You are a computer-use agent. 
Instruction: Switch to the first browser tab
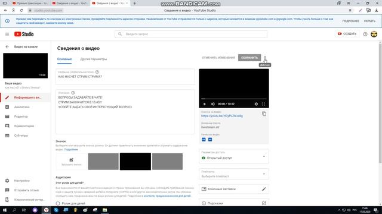pyautogui.click(x=30, y=4)
